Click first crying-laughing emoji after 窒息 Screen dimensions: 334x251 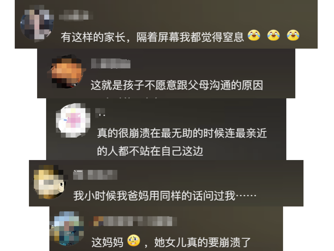click(x=254, y=36)
